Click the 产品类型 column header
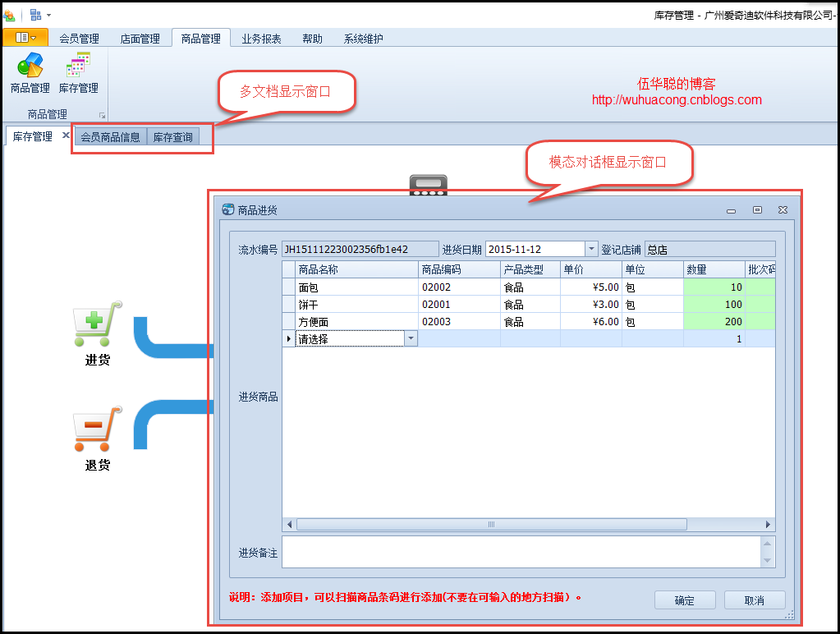This screenshot has width=840, height=634. [530, 269]
